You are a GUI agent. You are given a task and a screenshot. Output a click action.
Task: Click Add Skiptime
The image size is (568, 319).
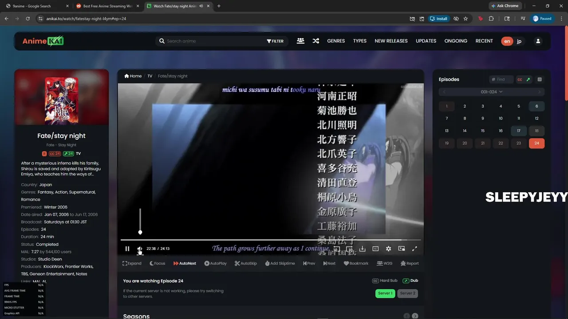(280, 263)
